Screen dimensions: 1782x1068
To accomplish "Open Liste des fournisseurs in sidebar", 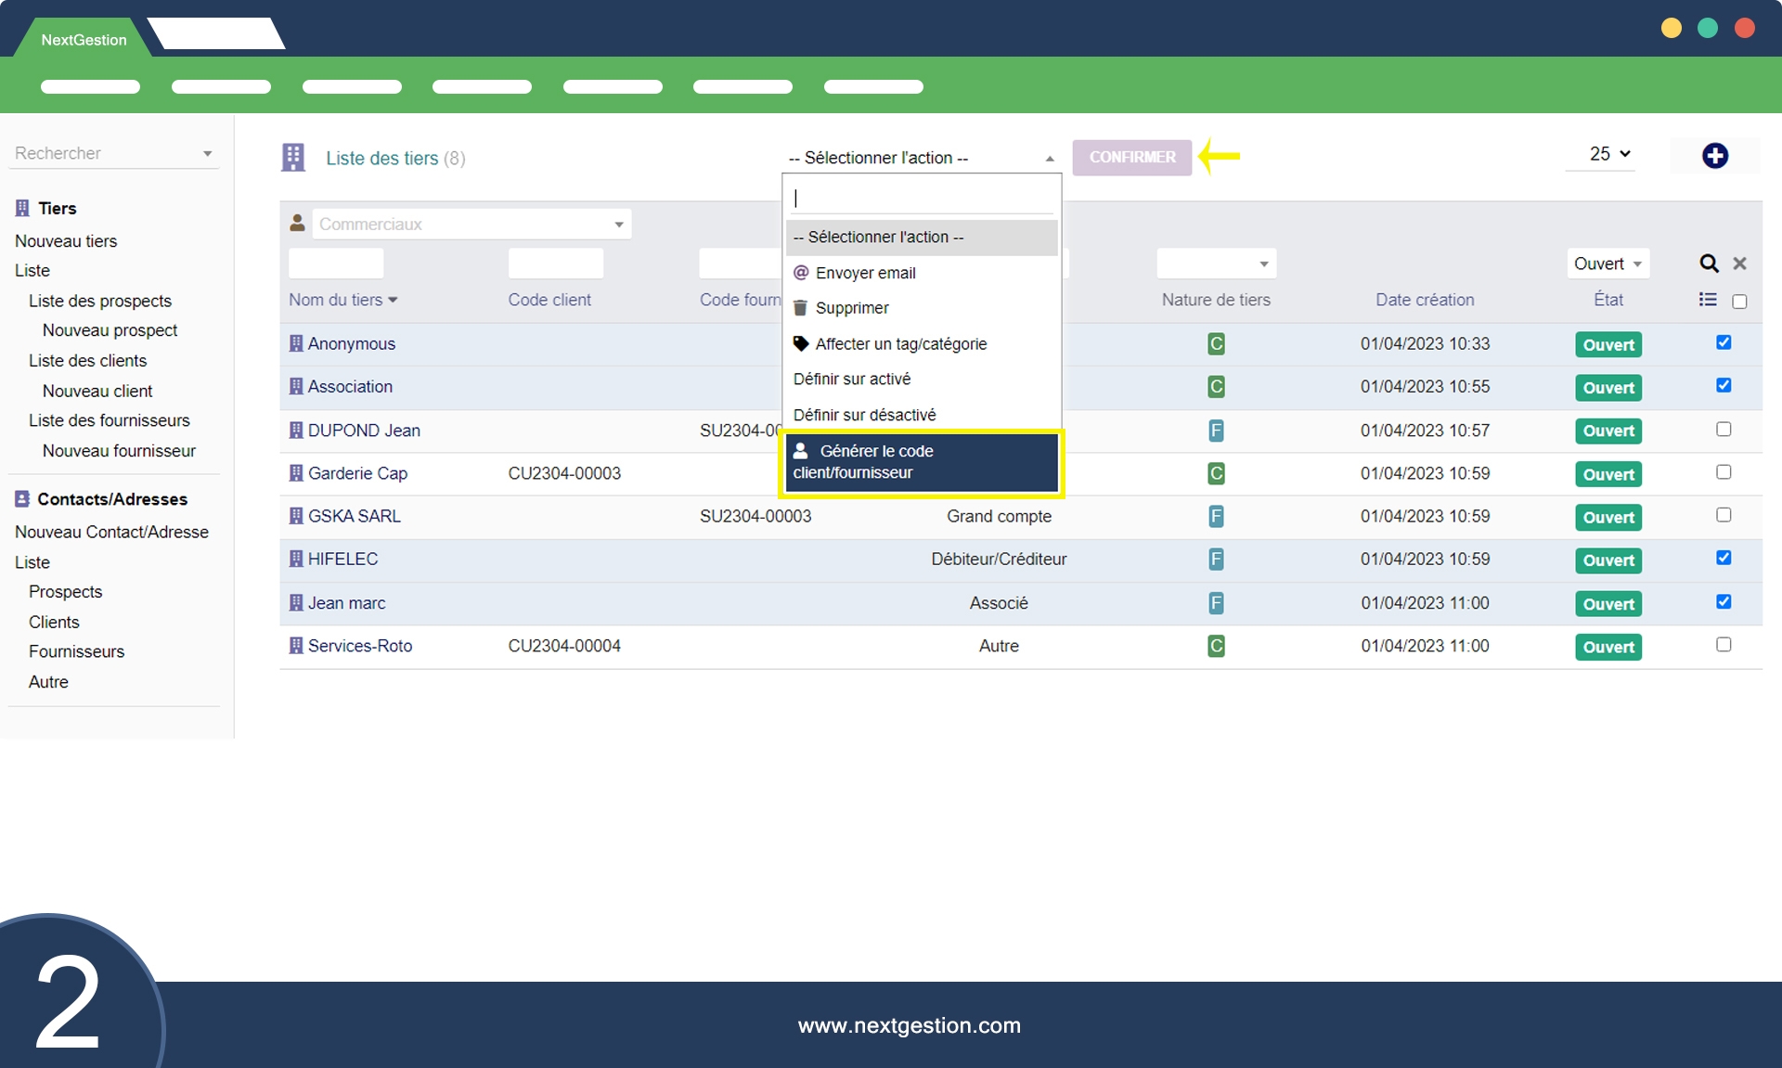I will 109,420.
